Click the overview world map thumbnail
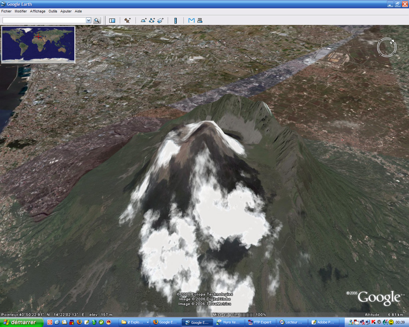The height and width of the screenshot is (327, 409). pyautogui.click(x=38, y=44)
